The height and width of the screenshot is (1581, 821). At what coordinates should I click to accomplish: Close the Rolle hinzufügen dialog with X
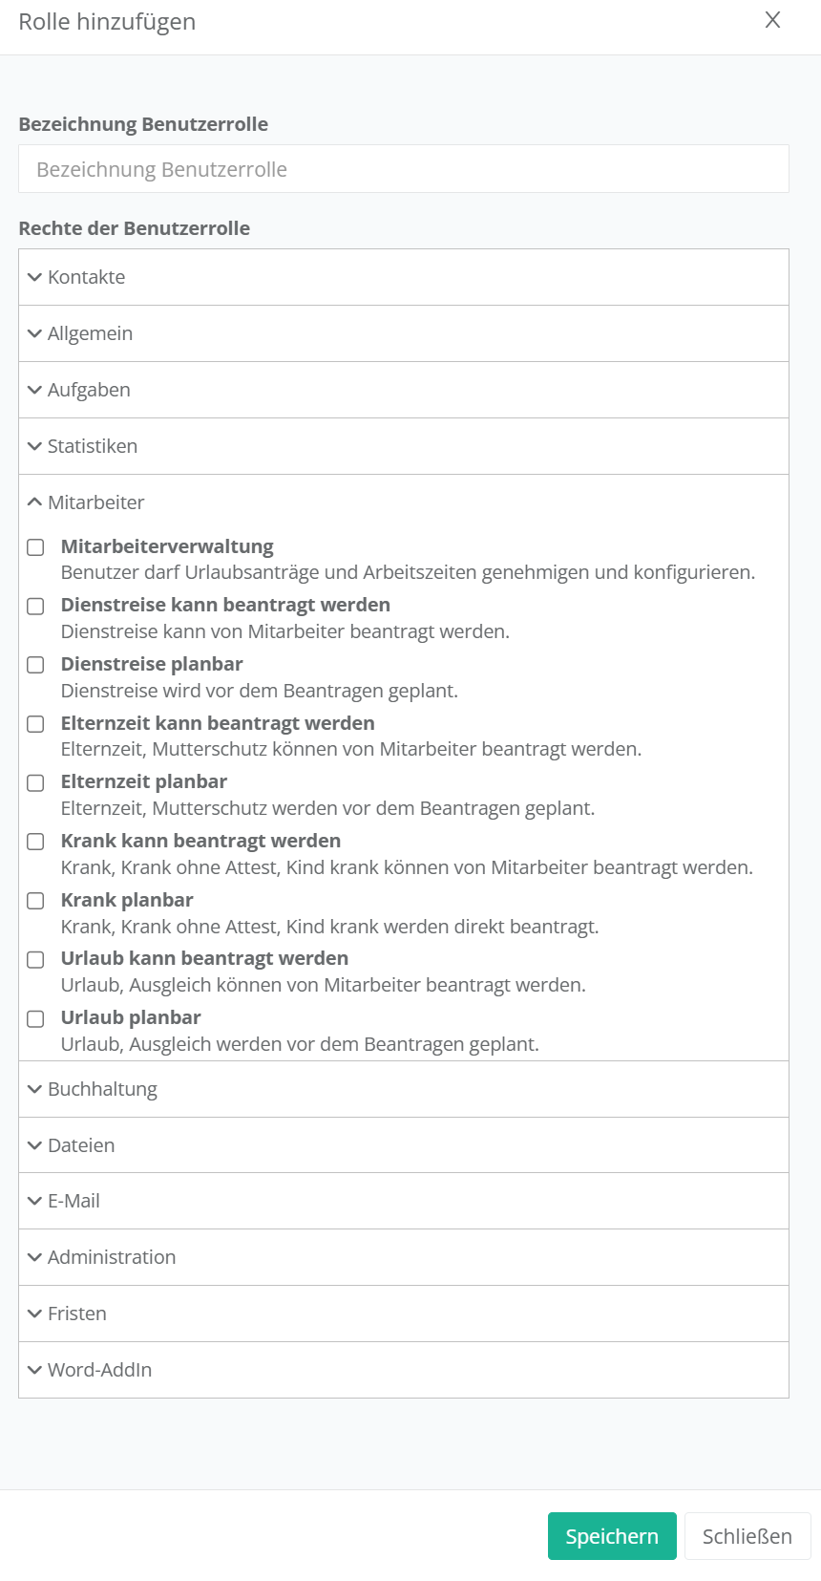772,20
